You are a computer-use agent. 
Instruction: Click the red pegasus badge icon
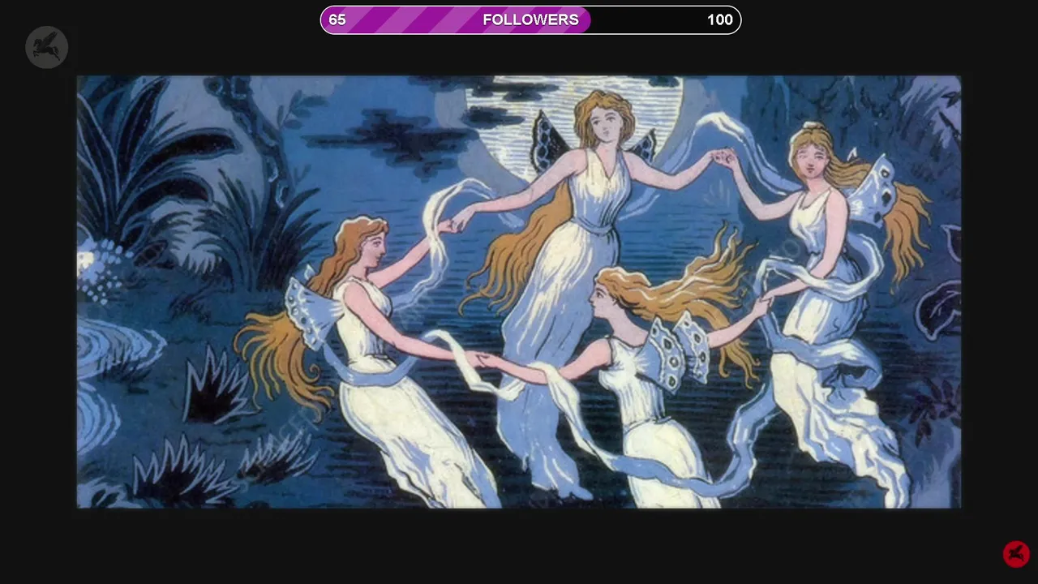[1016, 554]
